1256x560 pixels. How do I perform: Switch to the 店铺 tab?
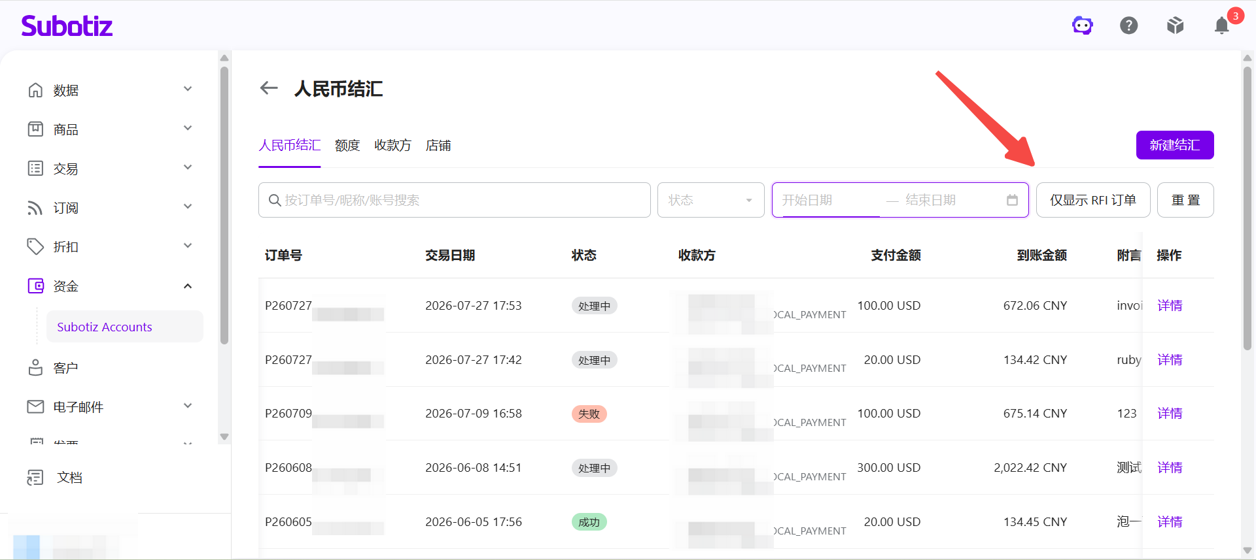(438, 145)
